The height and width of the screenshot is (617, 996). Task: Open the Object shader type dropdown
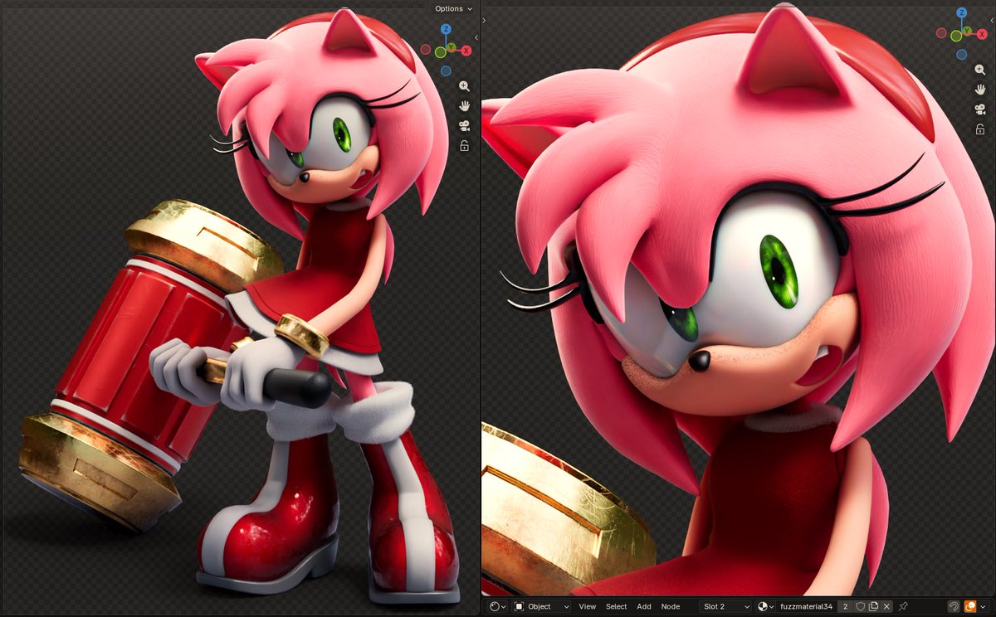(x=541, y=606)
